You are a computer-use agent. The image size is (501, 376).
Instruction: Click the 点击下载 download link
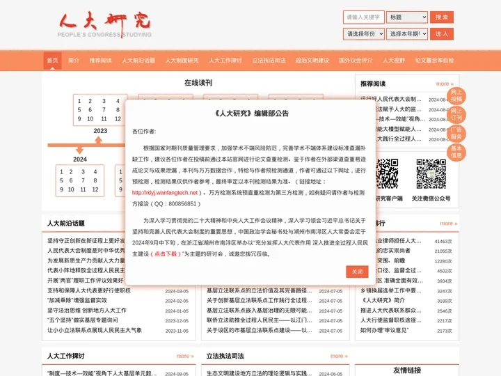pyautogui.click(x=166, y=254)
